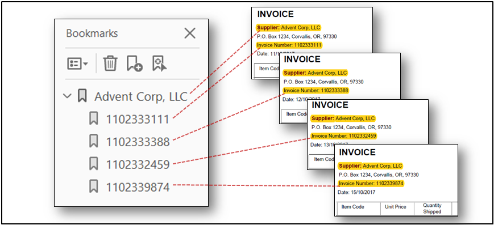The height and width of the screenshot is (225, 494).
Task: Click Invoice Number: 1102332459 highlighted text
Action: point(343,136)
